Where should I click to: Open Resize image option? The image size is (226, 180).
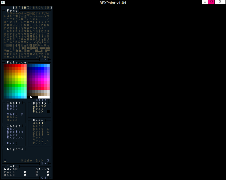(x=15, y=132)
